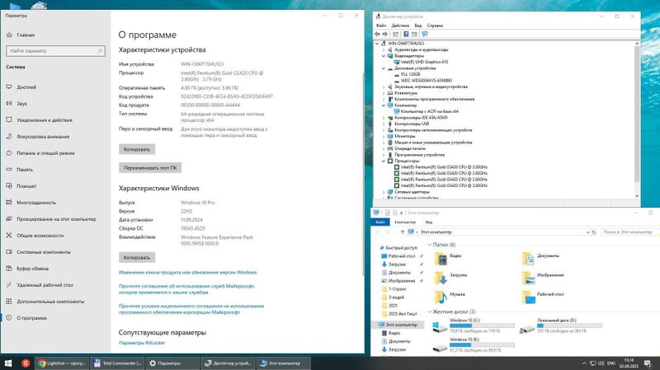Open Файл menu in Device Manager
Viewport: 660px width, 370px height.
click(381, 26)
